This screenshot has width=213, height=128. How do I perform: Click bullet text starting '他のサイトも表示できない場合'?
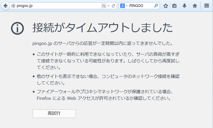pyautogui.click(x=108, y=80)
